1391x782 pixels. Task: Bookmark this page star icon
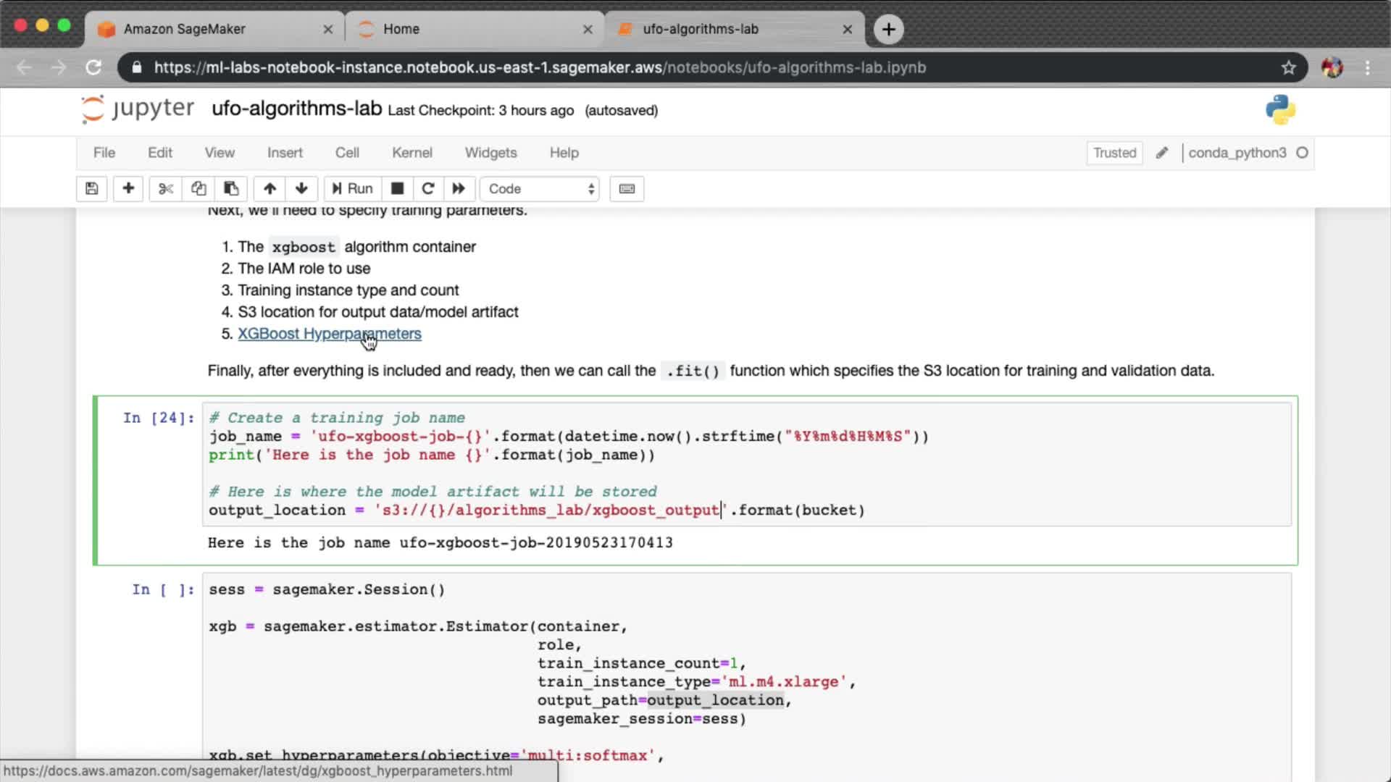click(1288, 67)
